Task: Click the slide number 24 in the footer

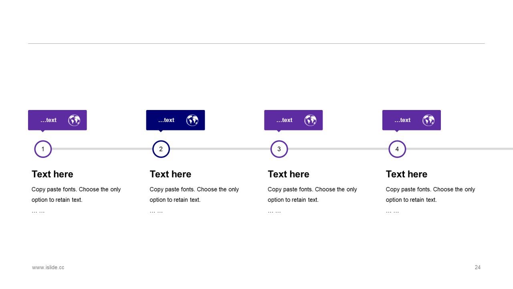Action: [477, 267]
